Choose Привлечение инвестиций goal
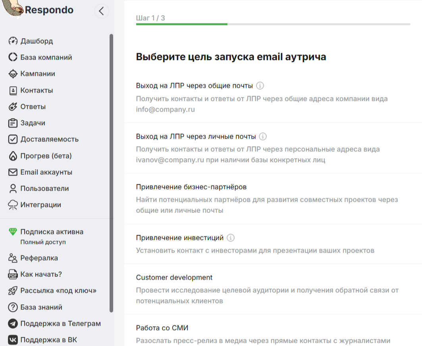Viewport: 422px width, 346px height. click(x=273, y=244)
